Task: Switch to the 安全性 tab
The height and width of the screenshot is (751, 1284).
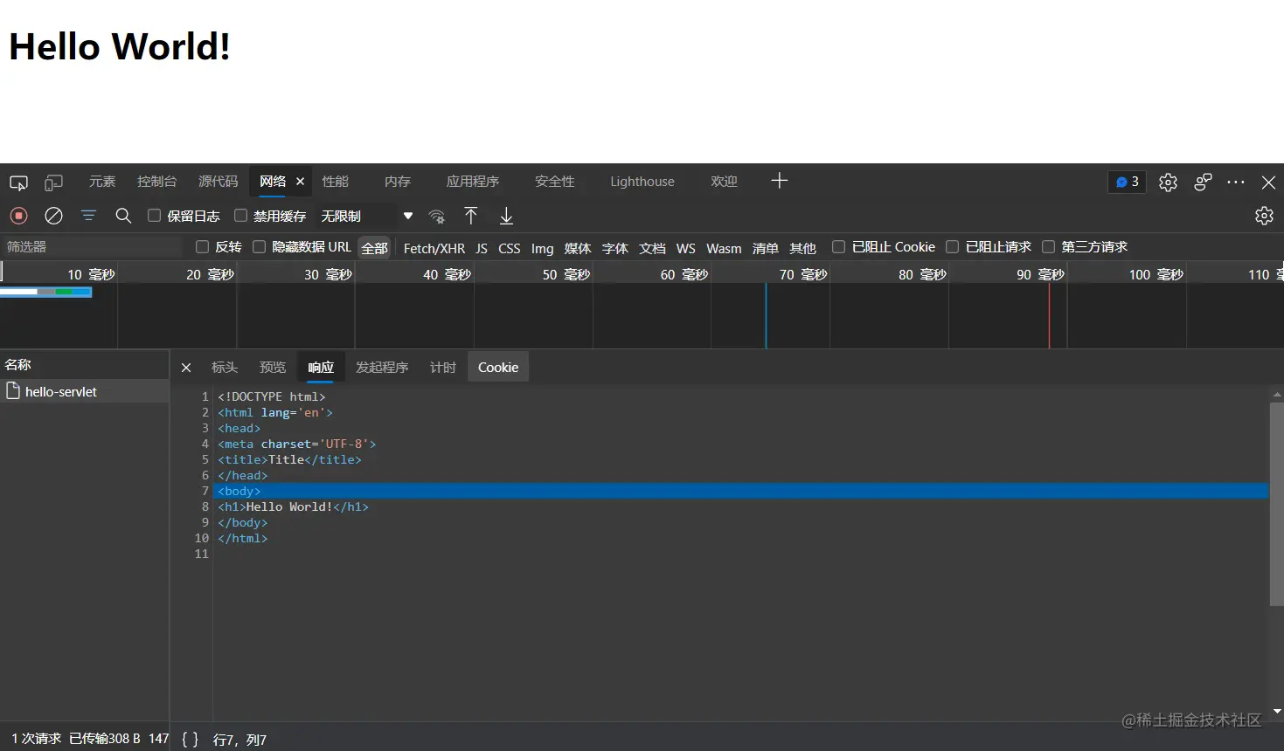Action: pyautogui.click(x=555, y=182)
